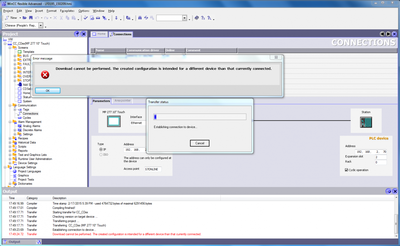Click OK in the Error message dialog
This screenshot has width=400, height=246.
click(x=47, y=91)
